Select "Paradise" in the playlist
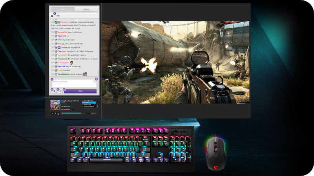Screen dimensions: 314x176 89,102
